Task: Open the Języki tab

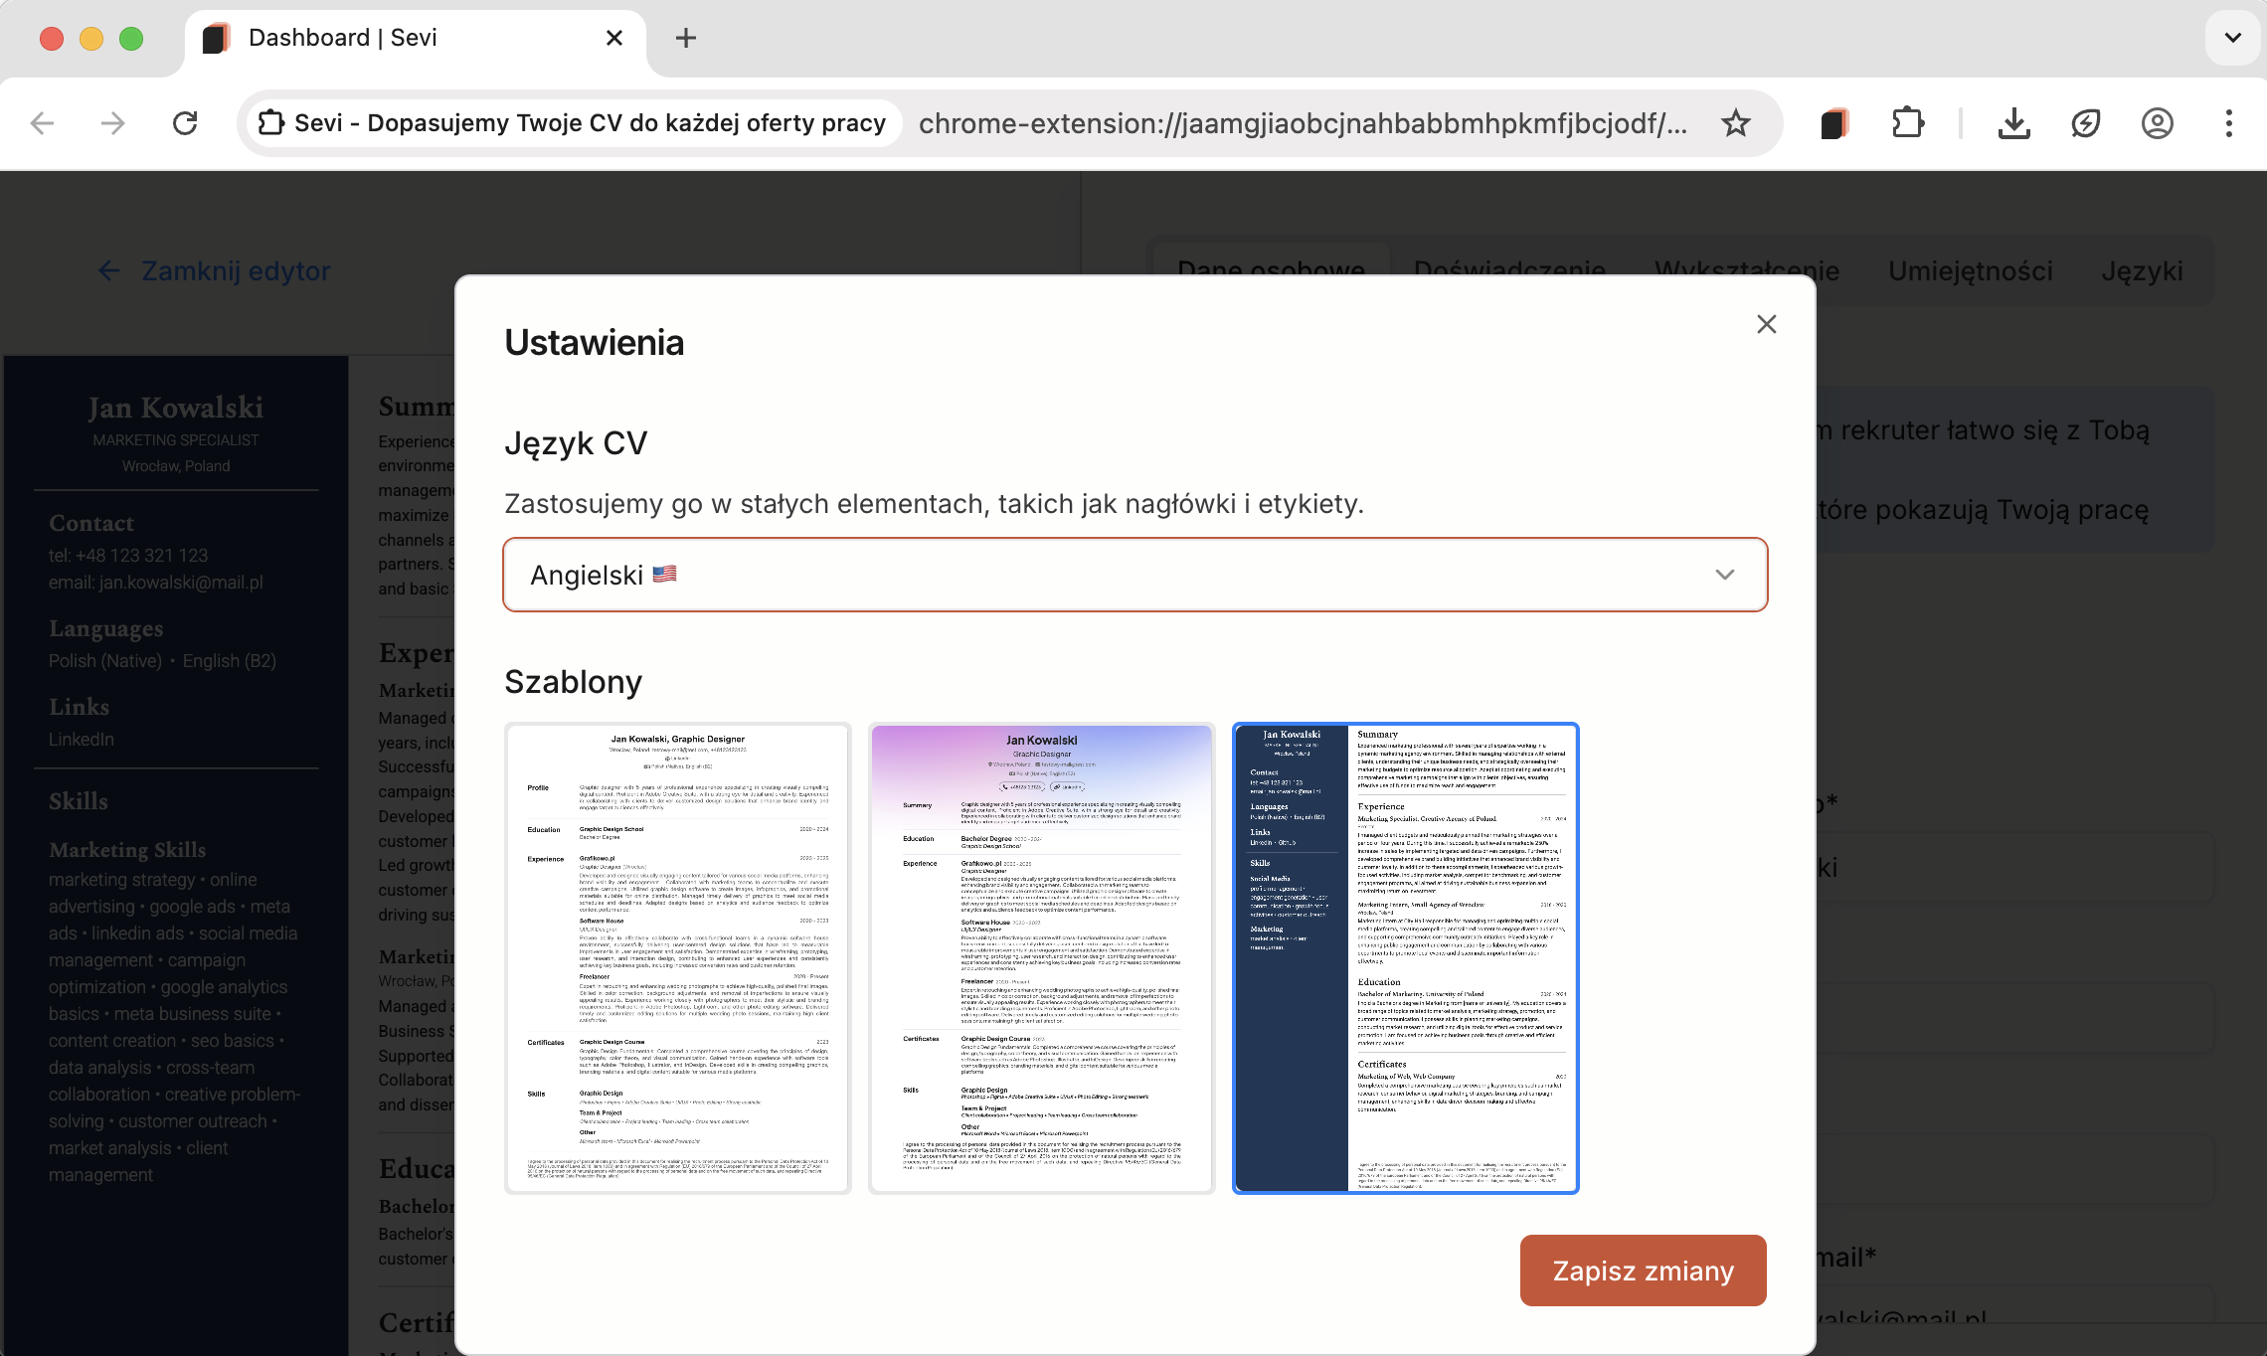Action: (x=2142, y=270)
